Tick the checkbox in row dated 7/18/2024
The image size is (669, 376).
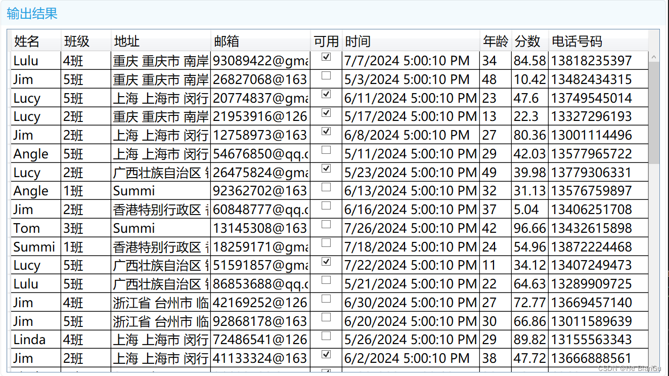tap(326, 243)
